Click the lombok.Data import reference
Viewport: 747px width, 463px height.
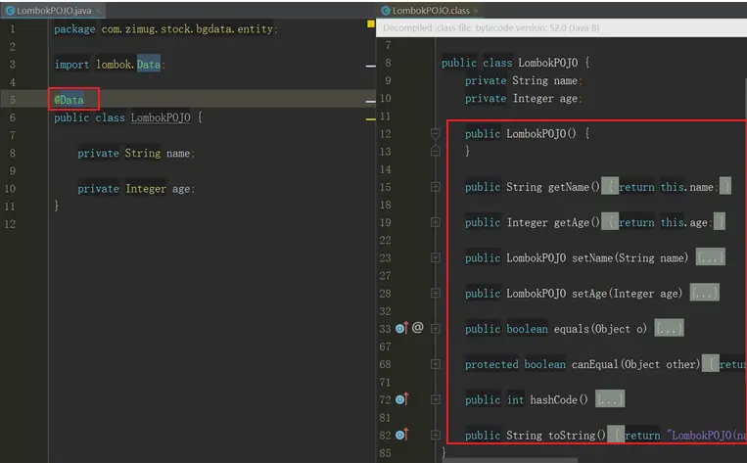pyautogui.click(x=128, y=65)
